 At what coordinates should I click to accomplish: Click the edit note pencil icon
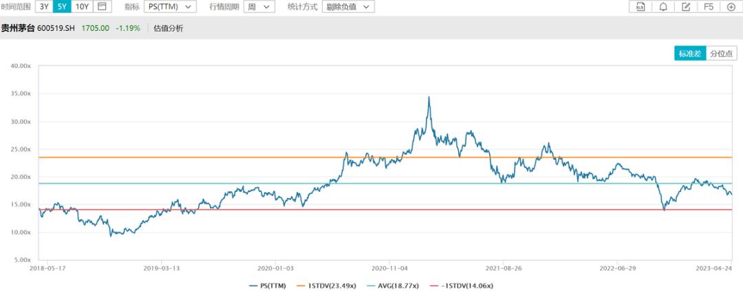click(686, 7)
